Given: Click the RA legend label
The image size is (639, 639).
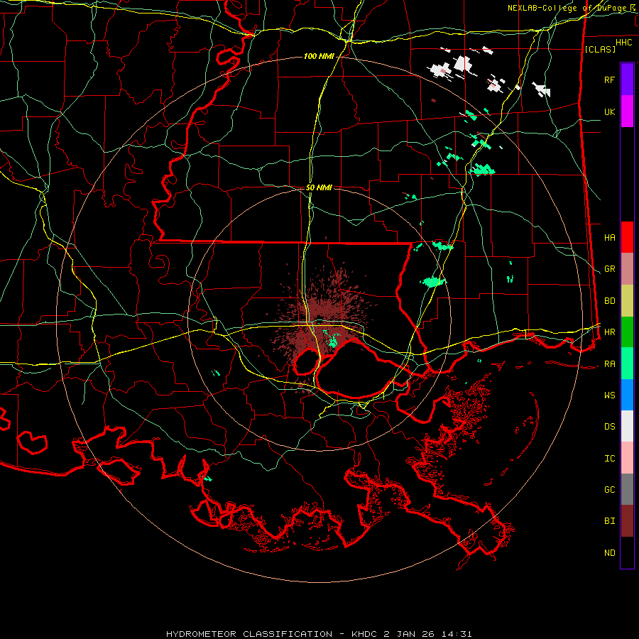Looking at the screenshot, I should 609,364.
